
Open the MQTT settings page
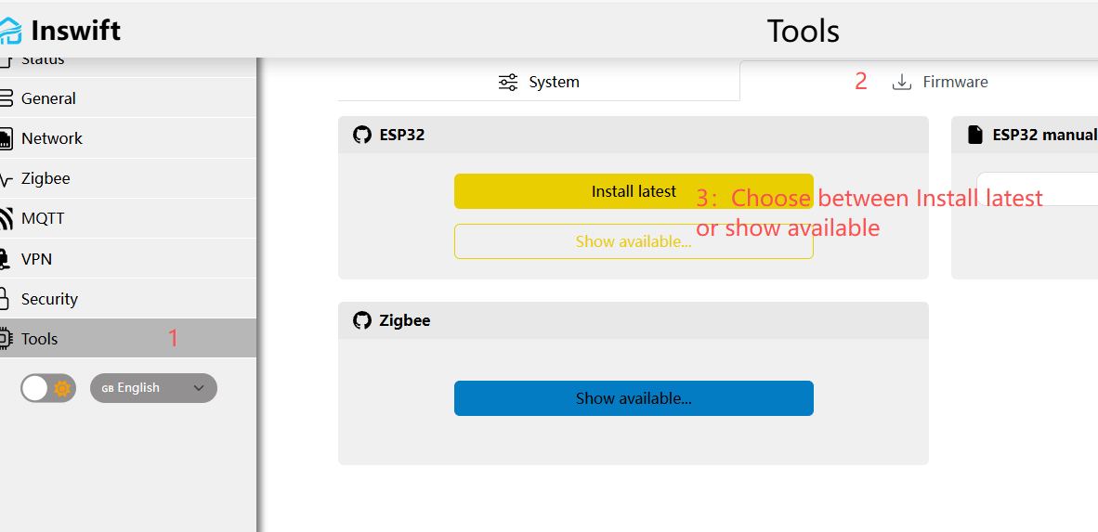coord(128,218)
